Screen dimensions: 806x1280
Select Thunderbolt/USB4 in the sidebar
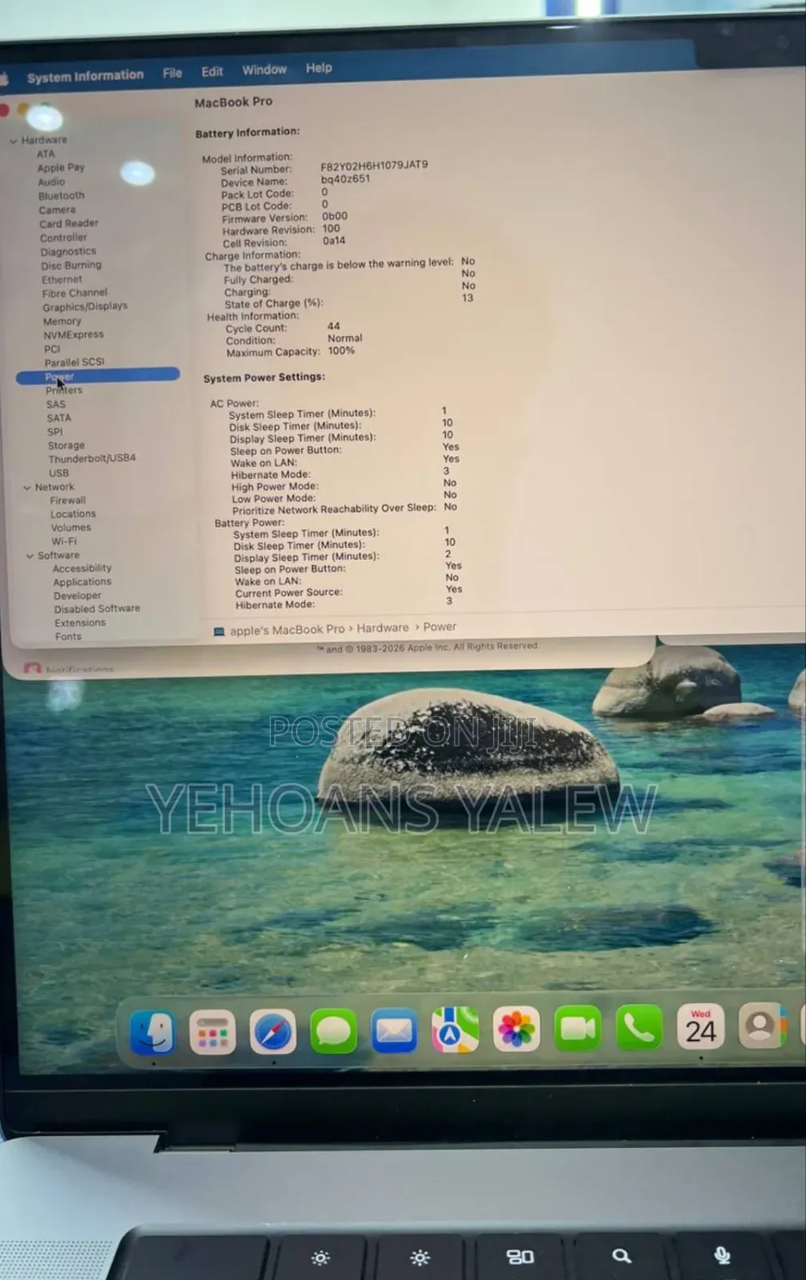(x=92, y=458)
